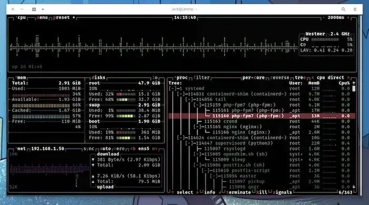The height and width of the screenshot is (205, 369).
Task: Click the 14:15:40 clock
Action: [184, 17]
